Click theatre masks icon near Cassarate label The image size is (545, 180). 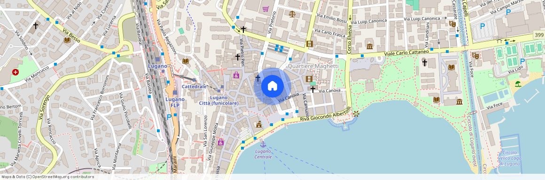tap(452, 23)
